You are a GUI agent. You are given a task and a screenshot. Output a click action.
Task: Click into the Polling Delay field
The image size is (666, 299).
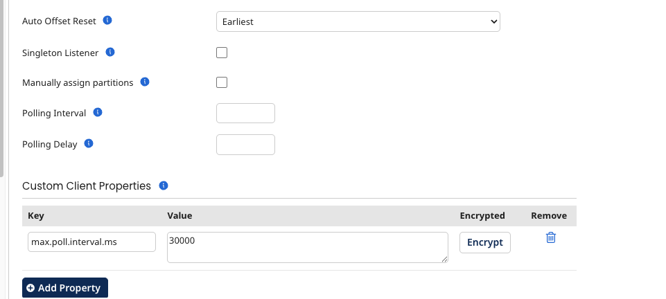click(x=245, y=145)
